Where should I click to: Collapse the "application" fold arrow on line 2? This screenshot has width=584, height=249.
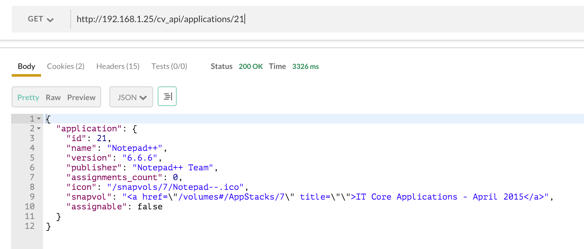(39, 128)
